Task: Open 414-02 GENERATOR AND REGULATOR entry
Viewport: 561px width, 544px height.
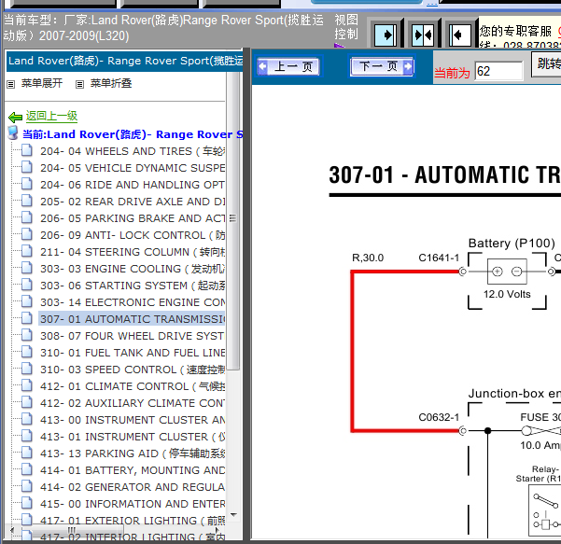Action: (133, 487)
